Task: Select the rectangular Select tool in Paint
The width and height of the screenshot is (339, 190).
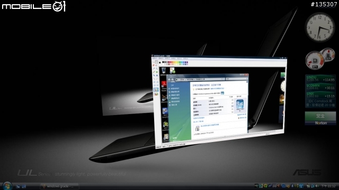Action: click(156, 62)
